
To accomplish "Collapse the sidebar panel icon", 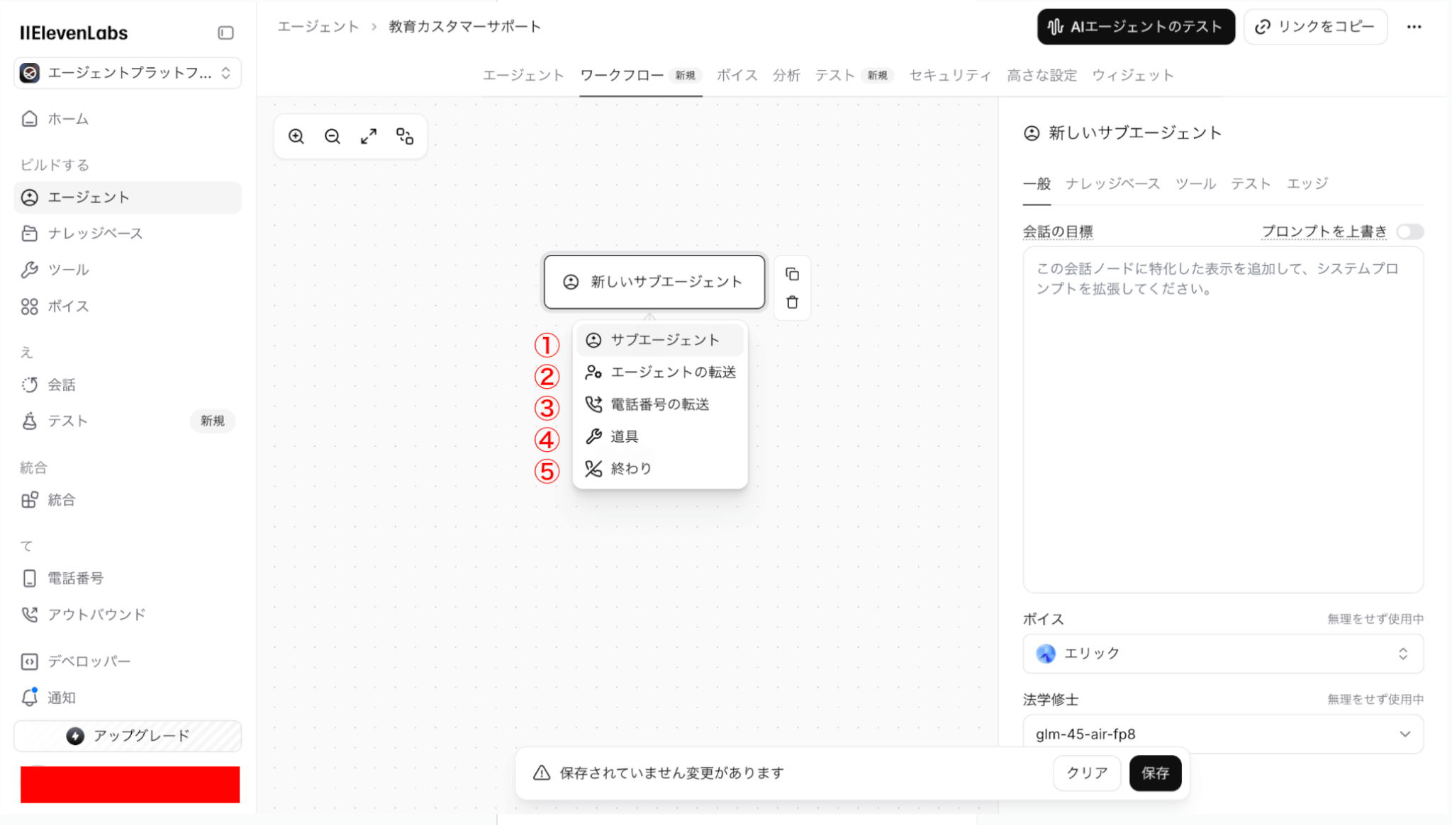I will click(225, 33).
